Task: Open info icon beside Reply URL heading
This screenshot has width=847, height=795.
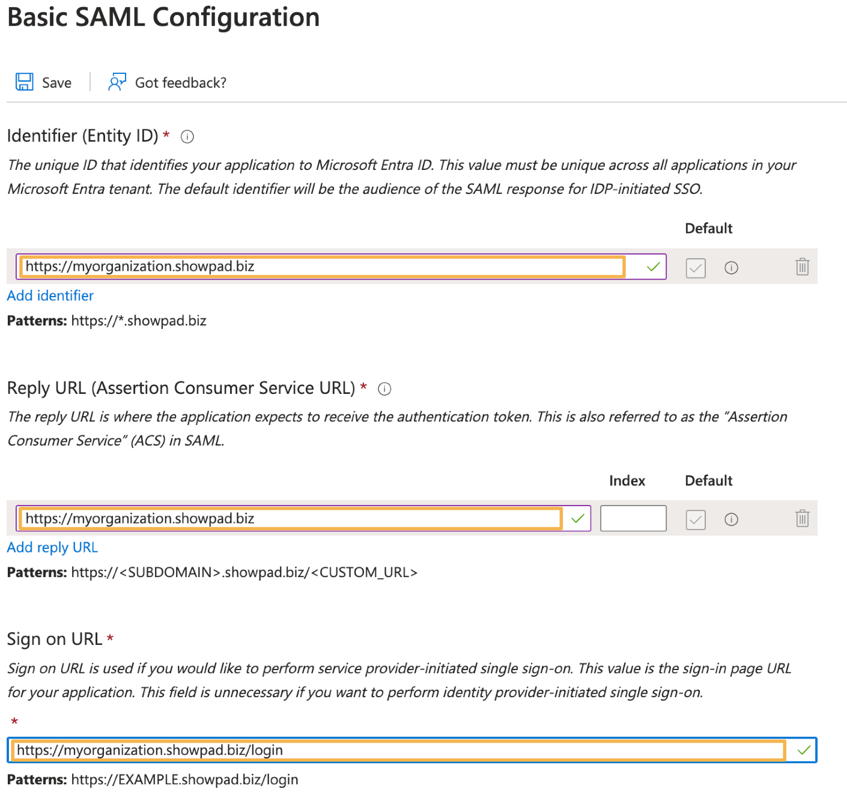Action: pyautogui.click(x=384, y=389)
